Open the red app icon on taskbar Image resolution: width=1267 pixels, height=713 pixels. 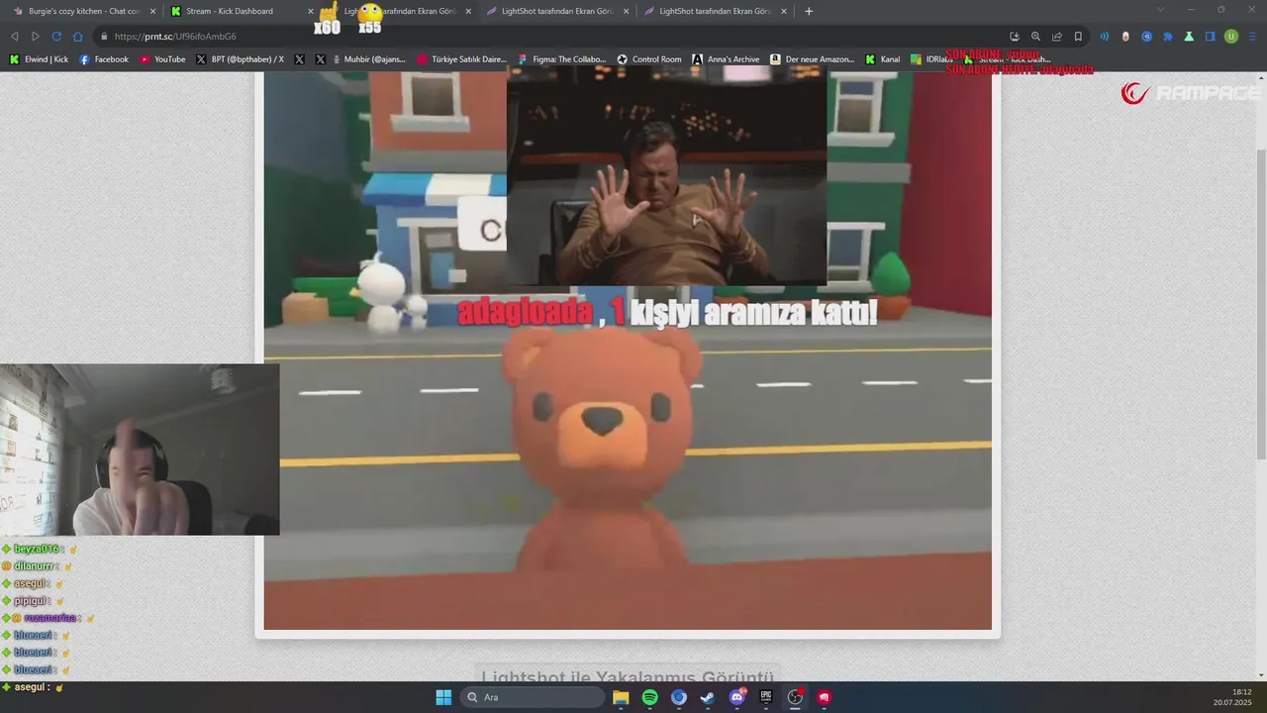pyautogui.click(x=824, y=697)
